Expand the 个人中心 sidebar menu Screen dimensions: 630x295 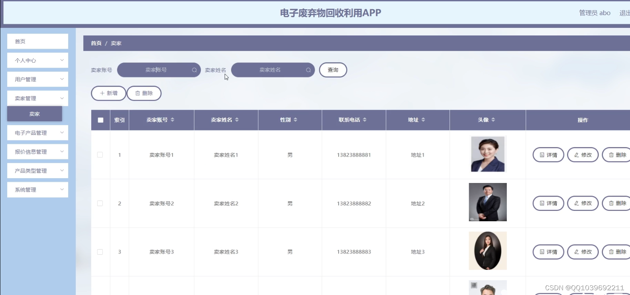coord(37,61)
